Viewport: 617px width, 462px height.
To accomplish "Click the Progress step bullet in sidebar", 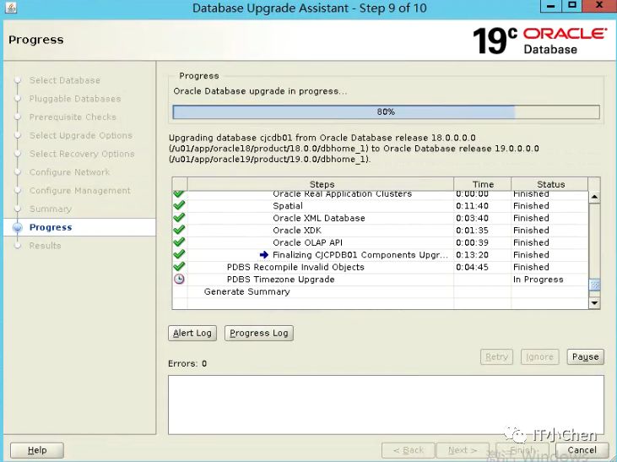I will (18, 227).
